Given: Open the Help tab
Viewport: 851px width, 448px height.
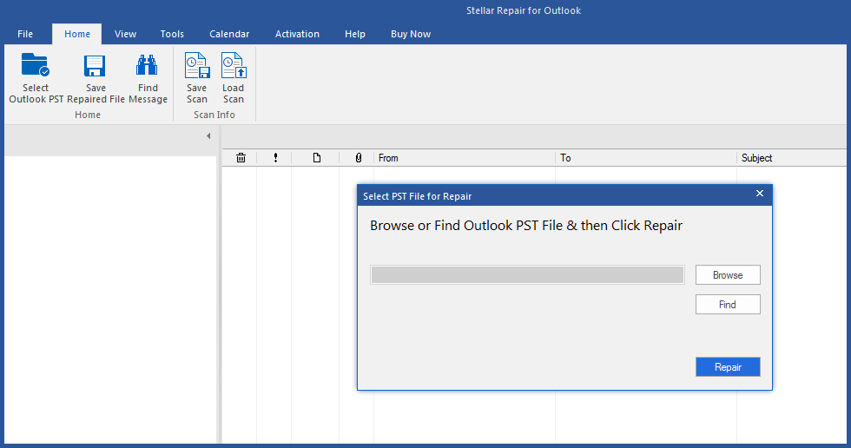Looking at the screenshot, I should [355, 34].
